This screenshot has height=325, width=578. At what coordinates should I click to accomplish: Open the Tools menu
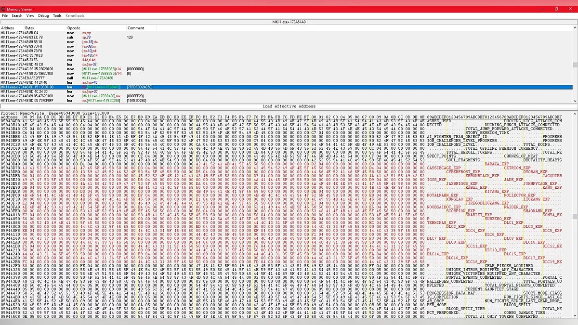click(57, 16)
